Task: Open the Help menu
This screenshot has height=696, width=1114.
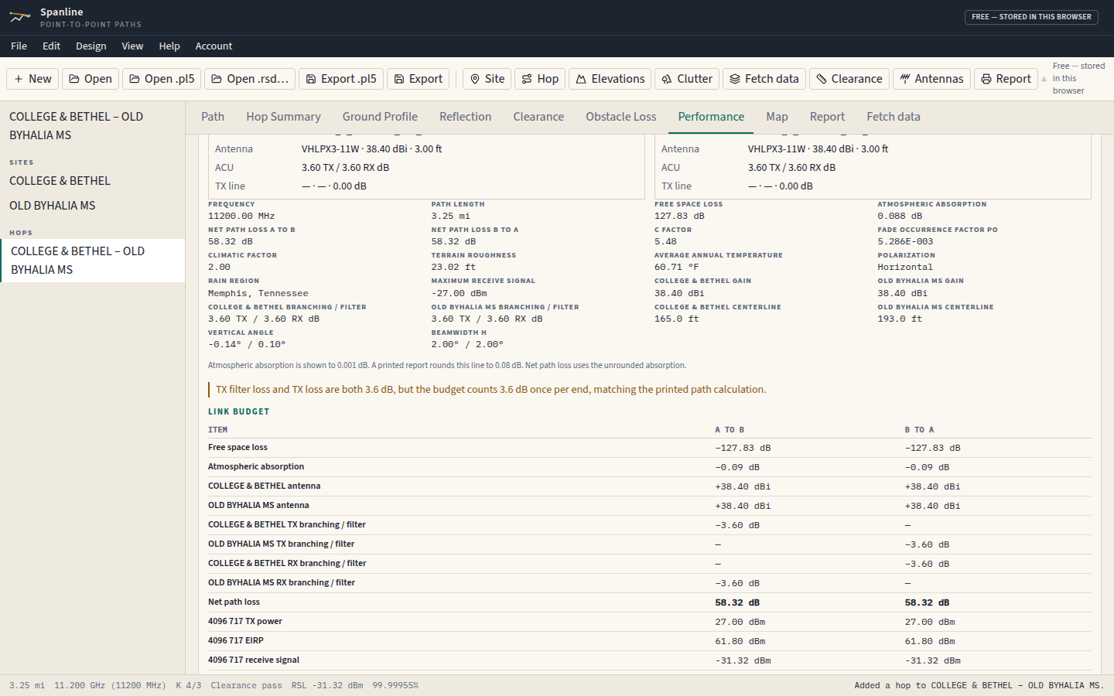Action: (x=169, y=46)
